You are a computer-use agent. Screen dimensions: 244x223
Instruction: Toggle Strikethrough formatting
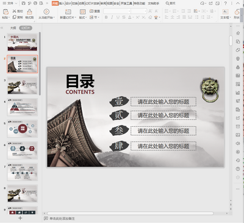click(124, 18)
